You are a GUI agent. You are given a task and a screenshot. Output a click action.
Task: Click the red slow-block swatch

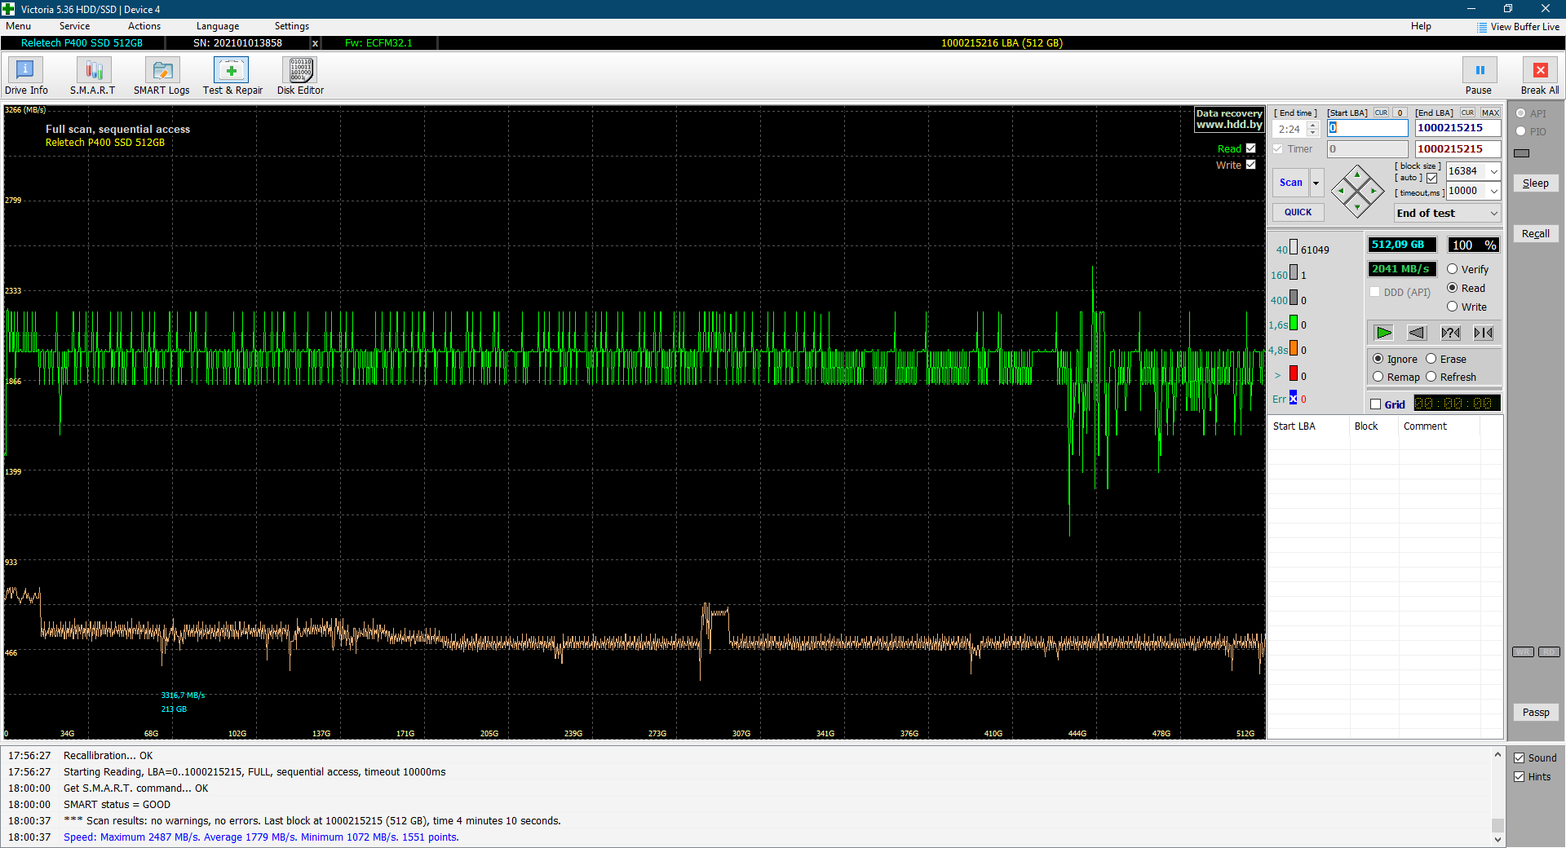(x=1294, y=374)
